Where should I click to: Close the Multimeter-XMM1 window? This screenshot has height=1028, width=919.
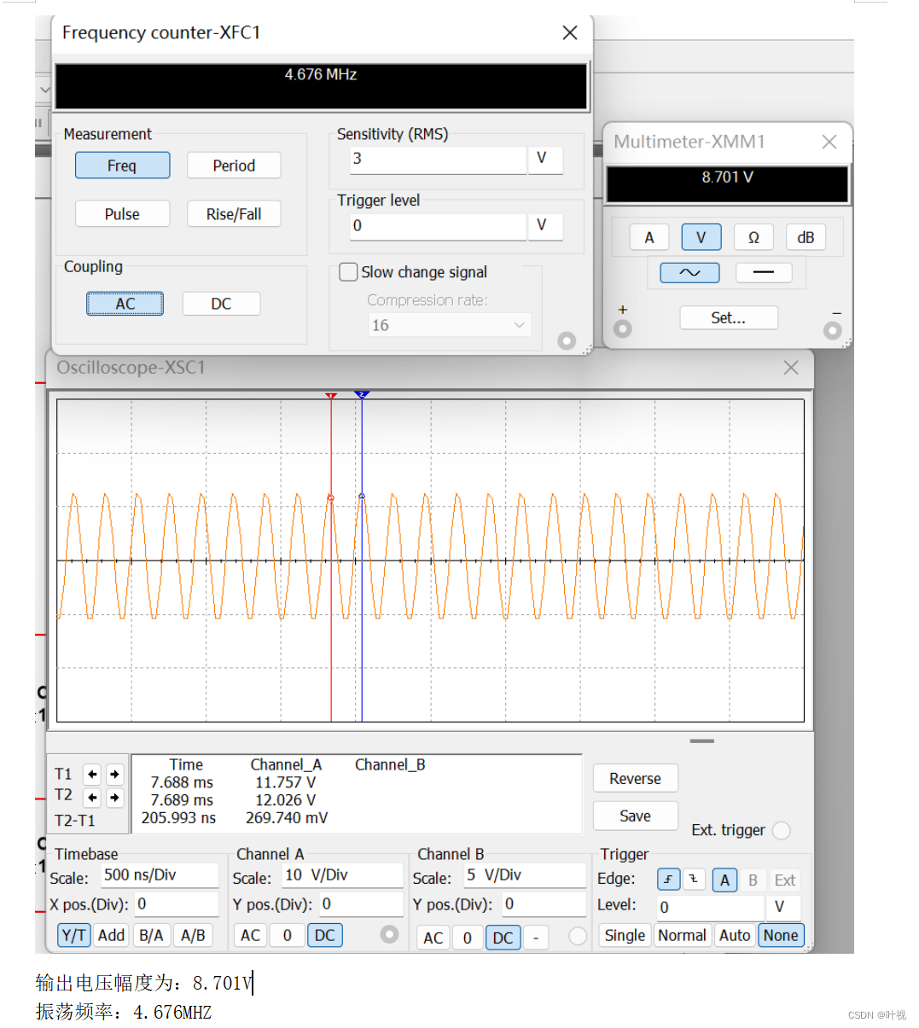829,142
